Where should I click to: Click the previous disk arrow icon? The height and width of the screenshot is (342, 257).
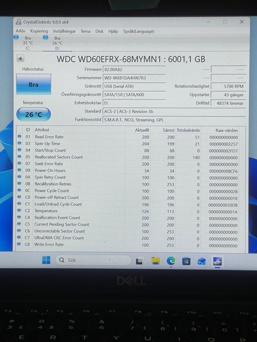[20, 59]
